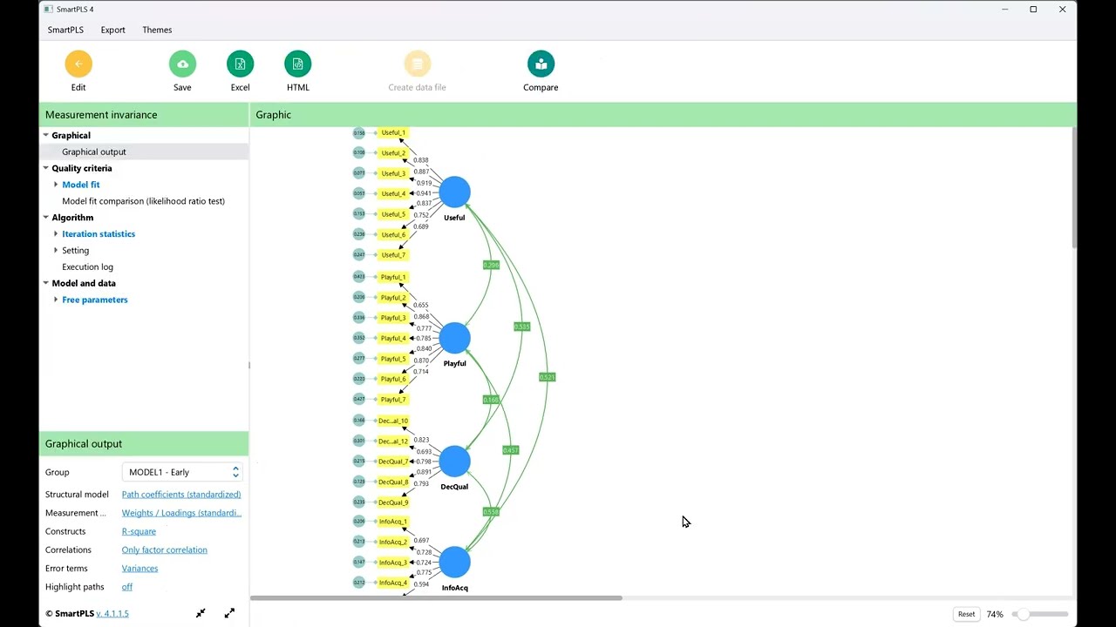Toggle Highlight paths 'off' setting
The image size is (1116, 627).
(127, 587)
